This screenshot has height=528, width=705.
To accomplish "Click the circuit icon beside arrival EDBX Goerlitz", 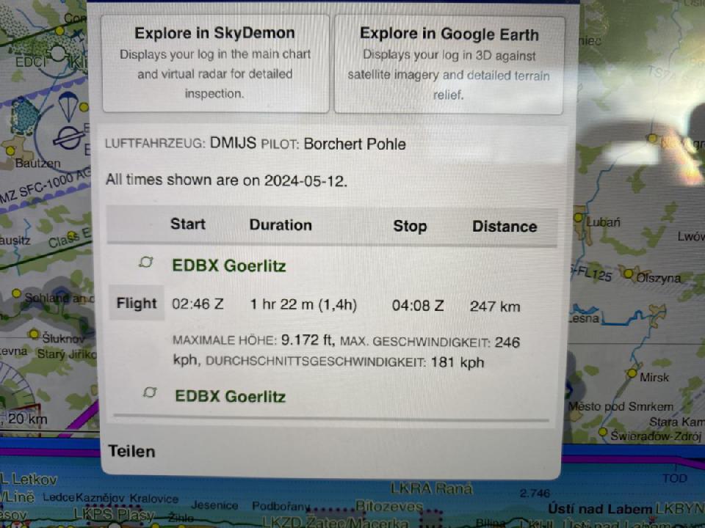I will coord(150,392).
